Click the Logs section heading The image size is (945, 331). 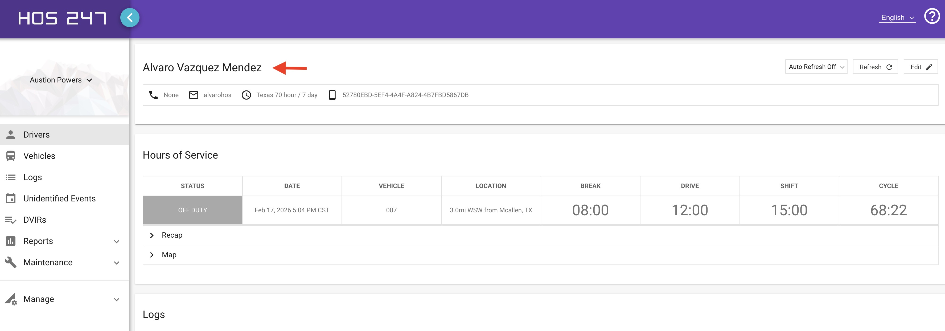pos(154,315)
